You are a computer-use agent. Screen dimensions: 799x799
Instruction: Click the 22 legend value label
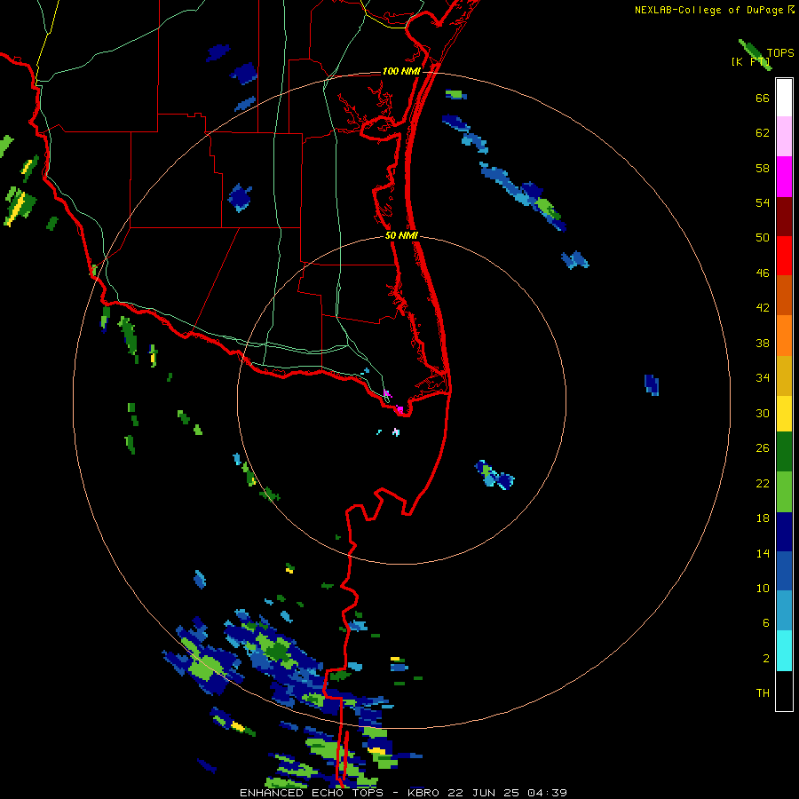coord(763,483)
